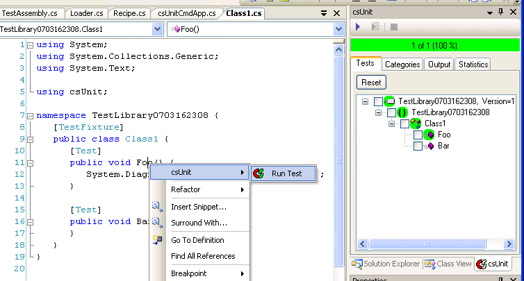This screenshot has width=524, height=281.
Task: Click the green 1 of 1 progress bar
Action: [435, 45]
